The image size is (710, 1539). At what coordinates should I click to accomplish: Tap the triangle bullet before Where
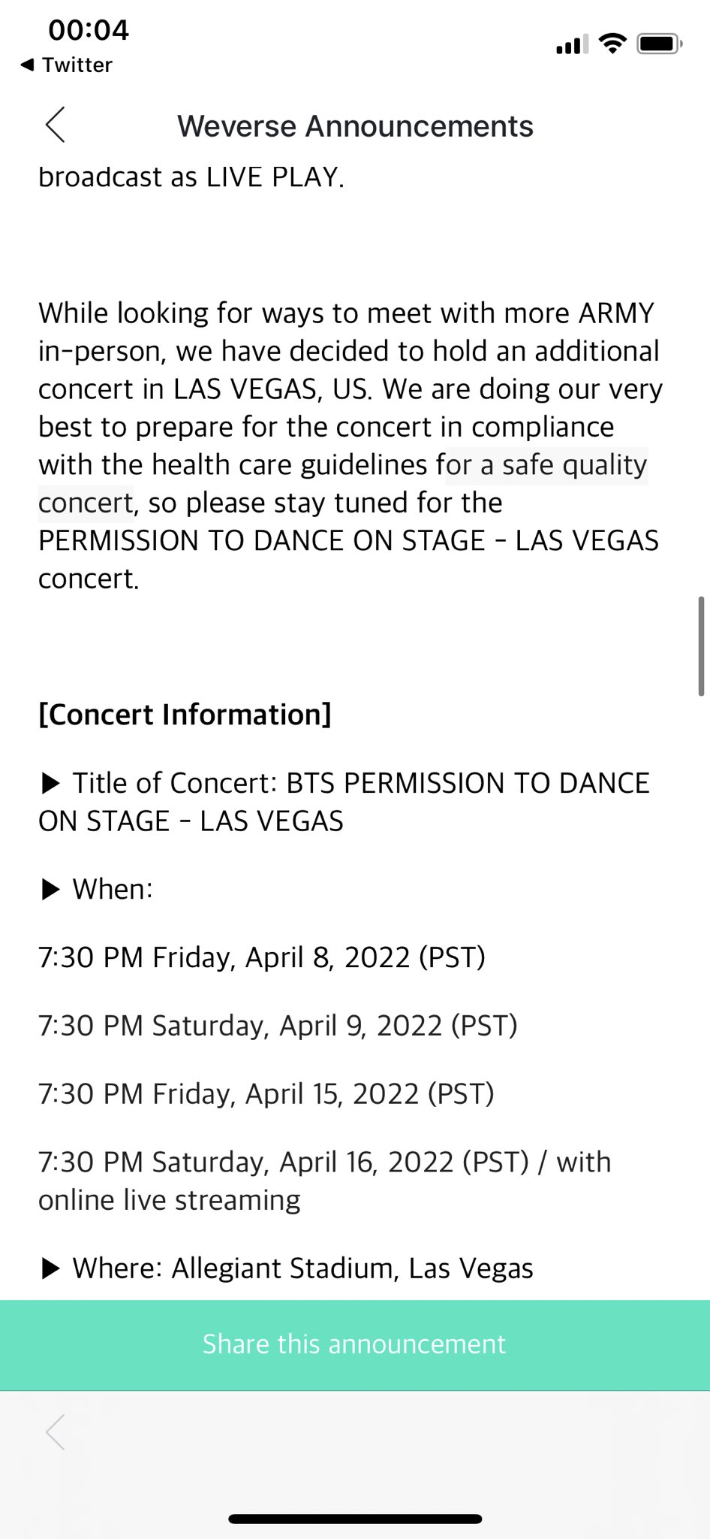pos(50,1268)
